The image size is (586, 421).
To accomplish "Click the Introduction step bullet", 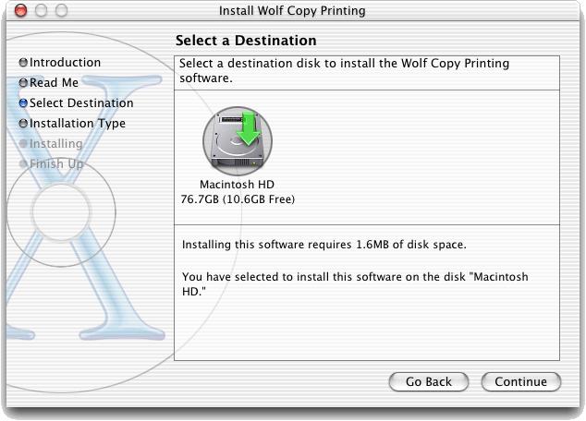I will (x=23, y=63).
